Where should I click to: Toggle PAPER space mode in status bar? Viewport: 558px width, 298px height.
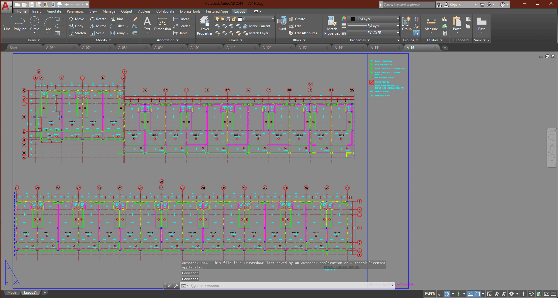(x=430, y=294)
